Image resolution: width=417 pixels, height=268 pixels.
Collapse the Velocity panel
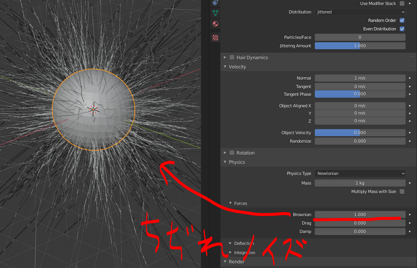pyautogui.click(x=225, y=67)
